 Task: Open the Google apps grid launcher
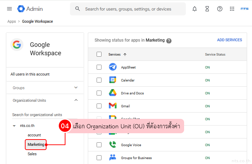[232, 9]
